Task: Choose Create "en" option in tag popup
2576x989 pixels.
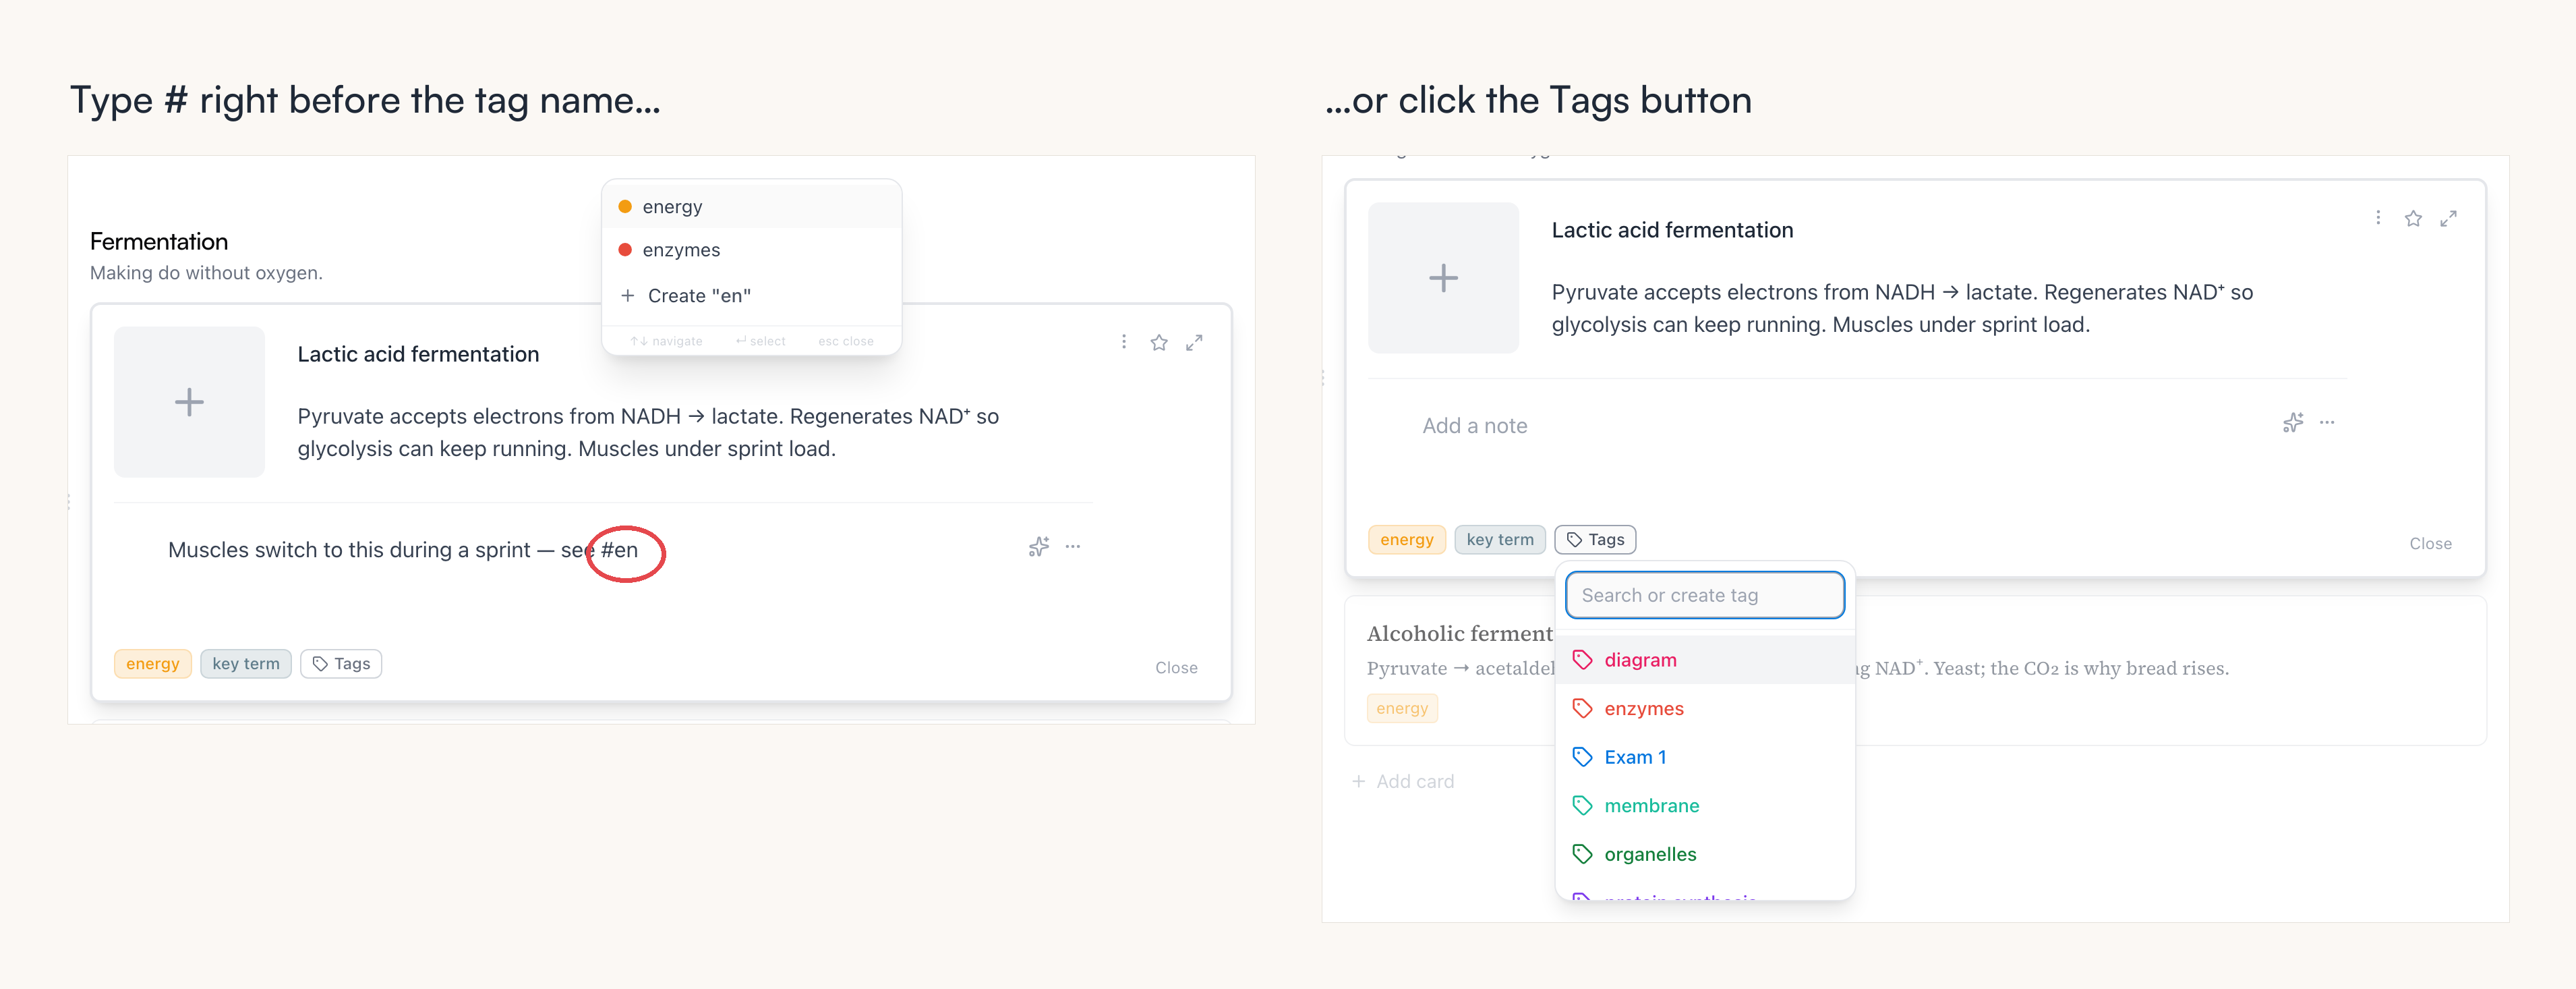Action: click(751, 296)
